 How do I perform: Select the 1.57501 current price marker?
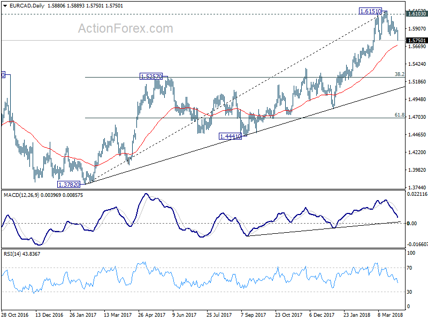[417, 41]
